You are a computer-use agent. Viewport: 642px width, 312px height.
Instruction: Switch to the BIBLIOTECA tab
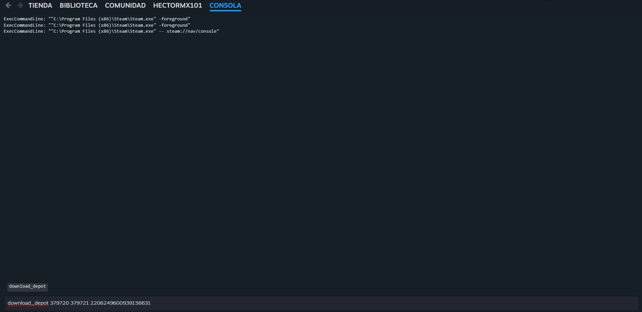[79, 5]
